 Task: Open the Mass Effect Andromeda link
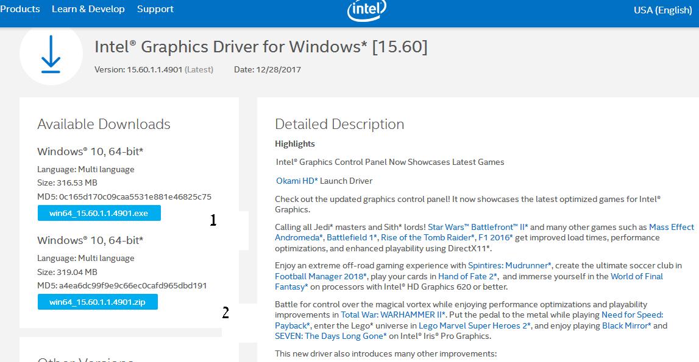click(671, 227)
